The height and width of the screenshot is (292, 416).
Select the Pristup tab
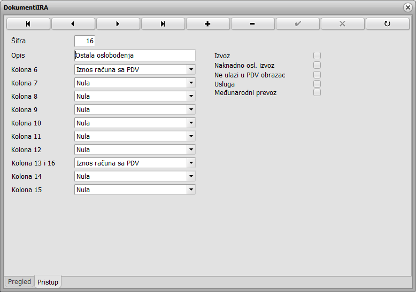click(48, 282)
